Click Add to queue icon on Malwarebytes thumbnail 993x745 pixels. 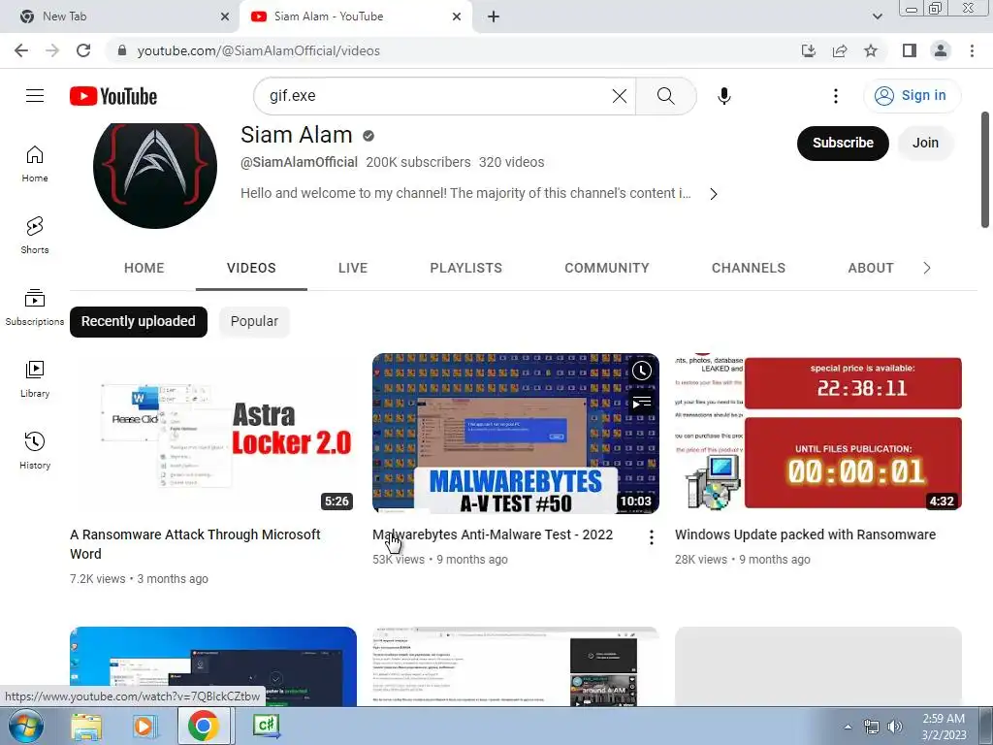pyautogui.click(x=642, y=403)
